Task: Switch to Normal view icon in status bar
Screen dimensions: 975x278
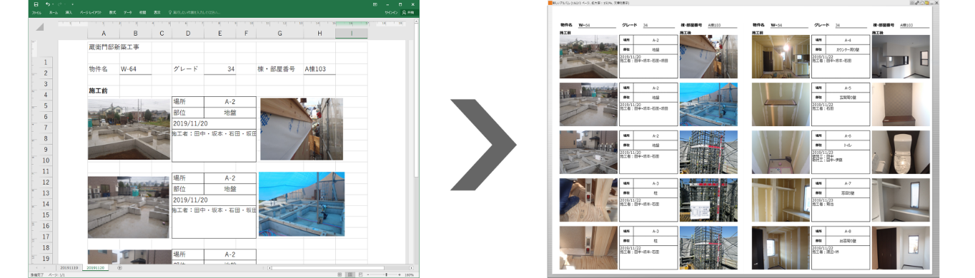Action: coord(340,274)
